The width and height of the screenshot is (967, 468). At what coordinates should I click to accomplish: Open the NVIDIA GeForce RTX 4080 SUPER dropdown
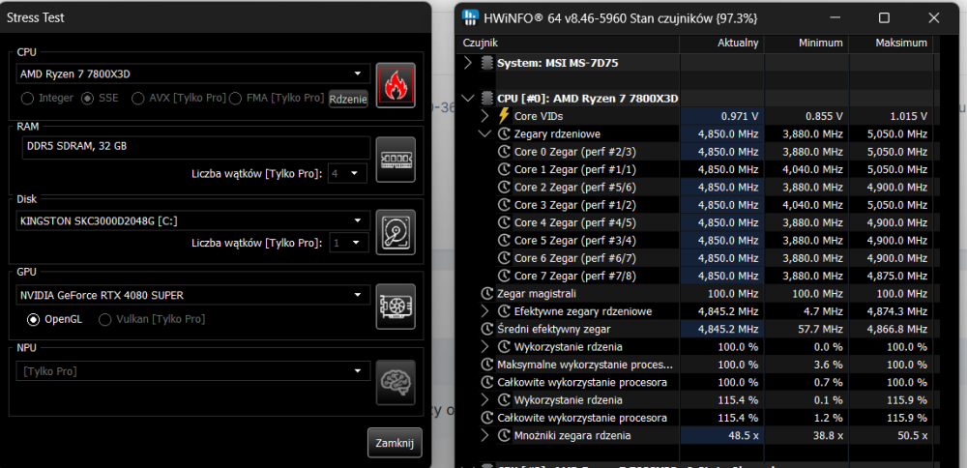[193, 295]
